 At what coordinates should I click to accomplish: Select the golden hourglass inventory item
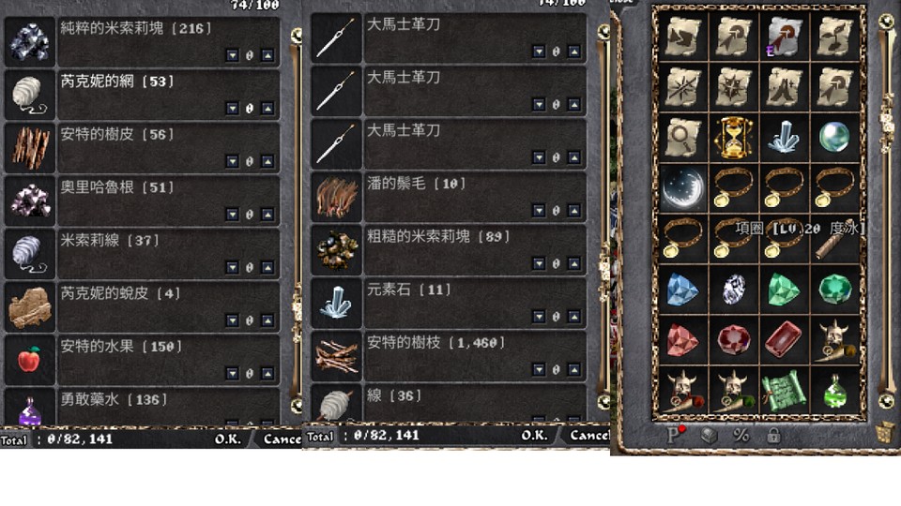point(733,137)
